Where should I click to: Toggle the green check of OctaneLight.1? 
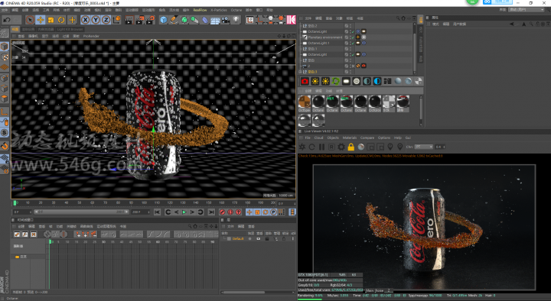[x=353, y=43]
